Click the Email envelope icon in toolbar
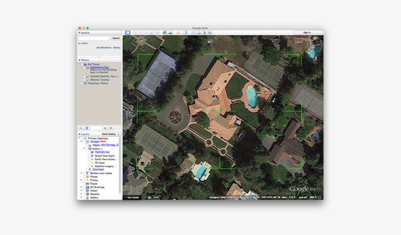 click(x=194, y=33)
